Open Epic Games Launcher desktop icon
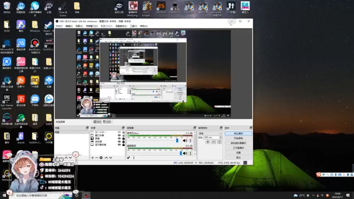Viewport: 354px width, 199px height. [x=7, y=102]
